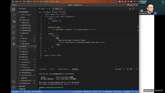Open package.json in the file tree
This screenshot has height=93, width=165.
point(25,83)
